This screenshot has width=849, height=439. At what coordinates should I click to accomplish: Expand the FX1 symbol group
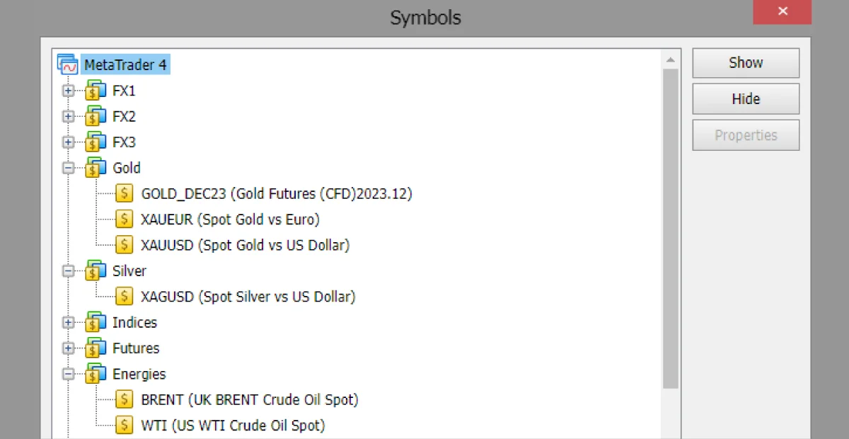pos(68,90)
